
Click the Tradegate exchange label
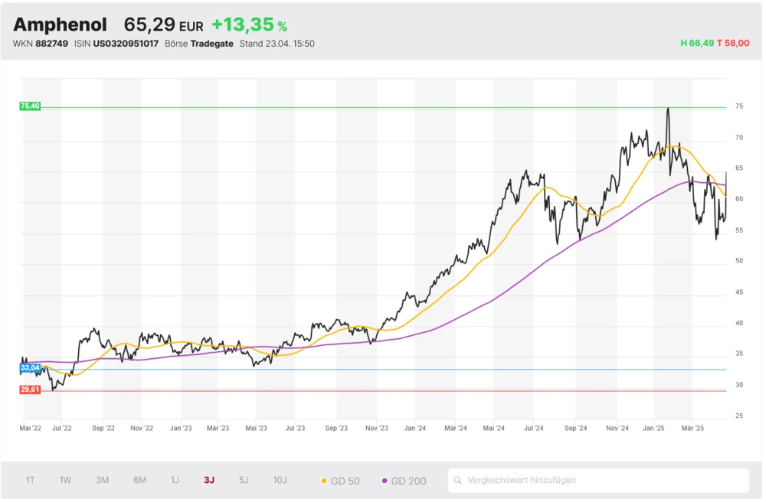pyautogui.click(x=211, y=44)
